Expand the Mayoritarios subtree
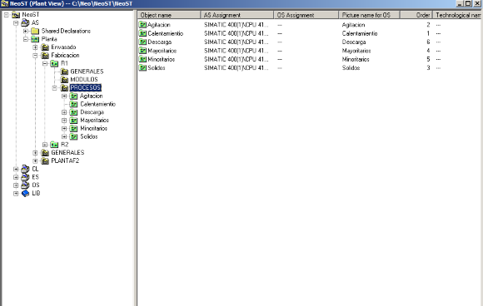 coord(64,121)
